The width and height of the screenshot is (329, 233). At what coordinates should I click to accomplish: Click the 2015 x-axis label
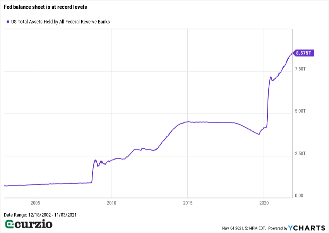click(188, 202)
